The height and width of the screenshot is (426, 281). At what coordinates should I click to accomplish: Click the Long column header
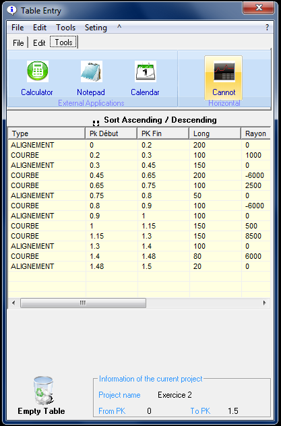click(215, 133)
